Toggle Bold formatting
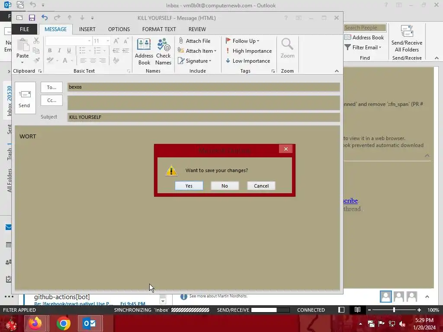Viewport: 443px width, 332px height. click(x=50, y=51)
